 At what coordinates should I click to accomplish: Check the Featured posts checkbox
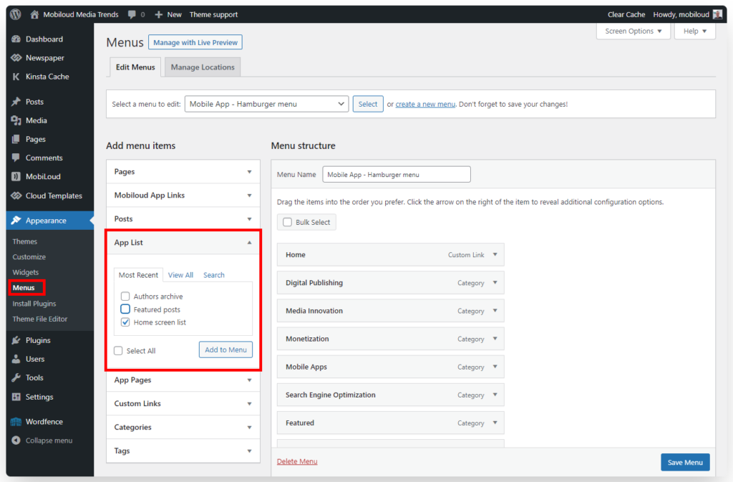(x=125, y=309)
